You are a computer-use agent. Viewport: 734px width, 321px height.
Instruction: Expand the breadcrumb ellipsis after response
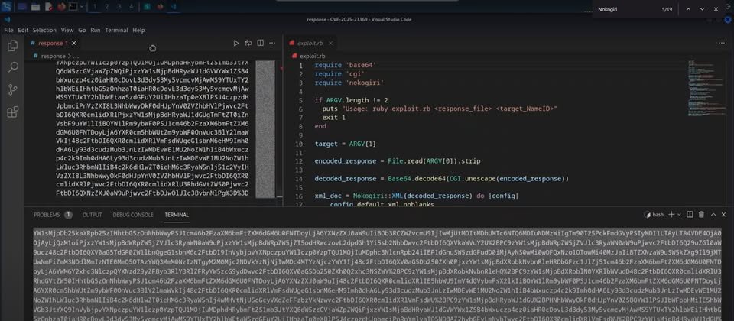[x=76, y=56]
